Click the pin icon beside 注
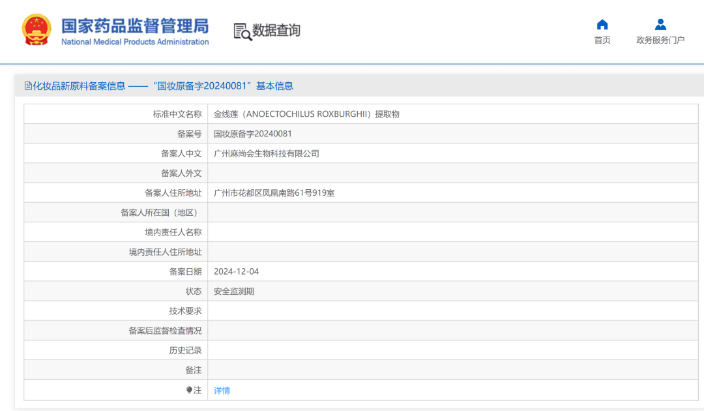The width and height of the screenshot is (704, 411). pos(190,390)
